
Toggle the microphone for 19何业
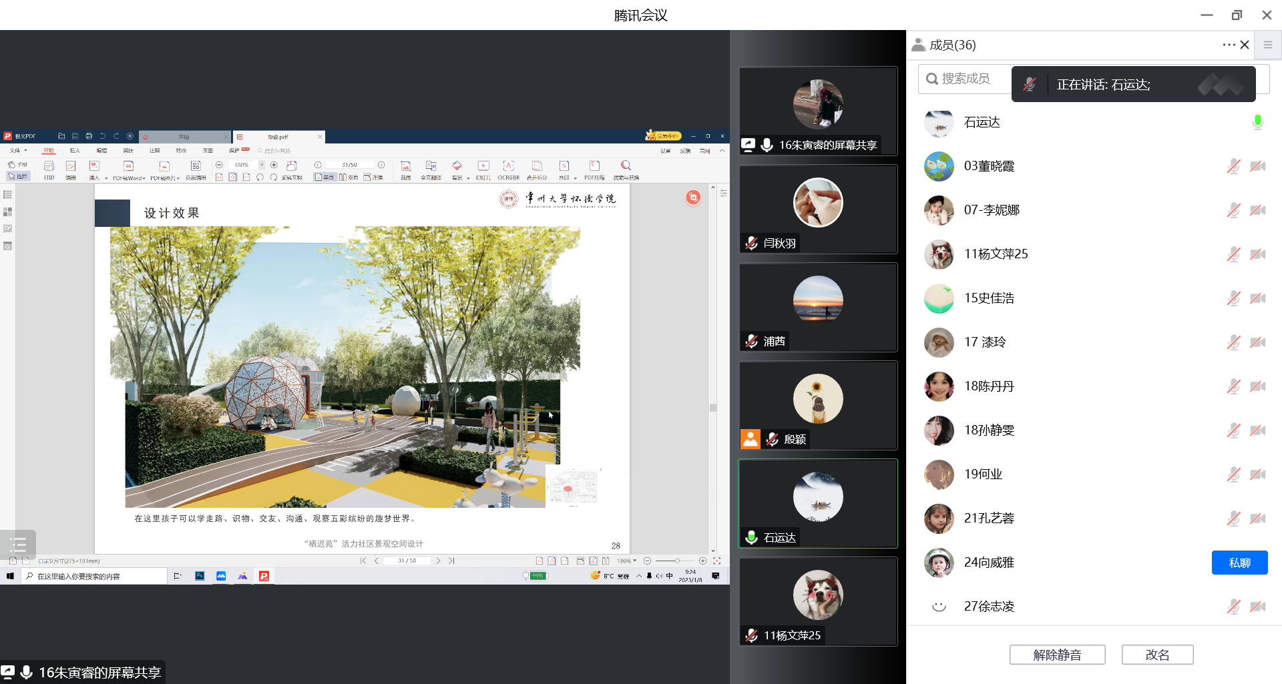click(1233, 474)
